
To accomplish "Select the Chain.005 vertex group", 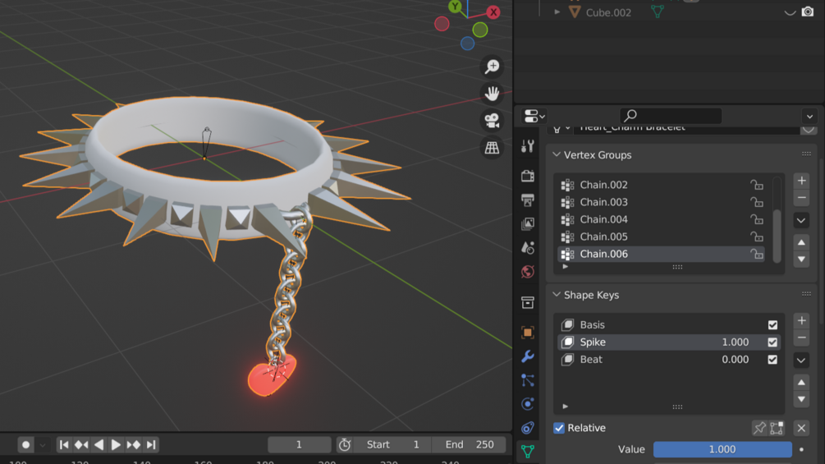I will click(x=661, y=237).
